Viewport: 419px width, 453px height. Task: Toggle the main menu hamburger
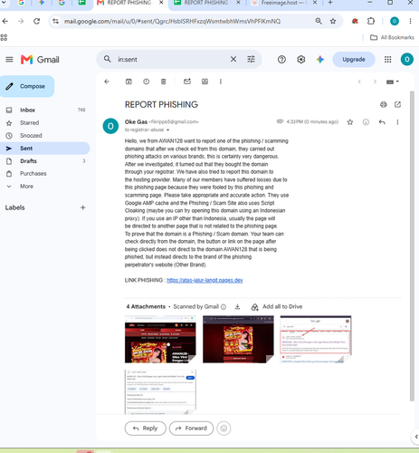pos(9,60)
